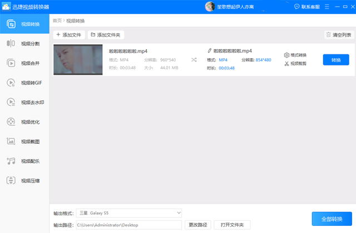Click the folder icon on 添加文件夹
The width and height of the screenshot is (356, 233).
click(x=93, y=34)
